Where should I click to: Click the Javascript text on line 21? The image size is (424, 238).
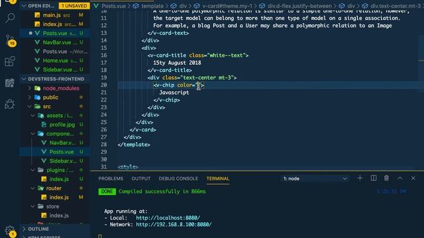[174, 93]
